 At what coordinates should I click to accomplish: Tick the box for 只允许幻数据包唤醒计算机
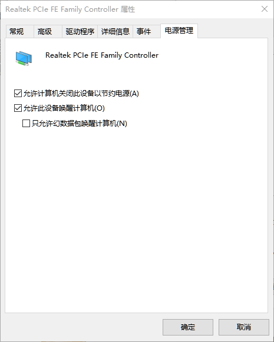click(26, 123)
